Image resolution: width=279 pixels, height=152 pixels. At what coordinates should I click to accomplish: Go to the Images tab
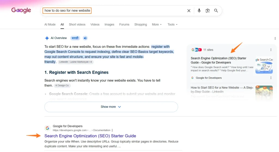109,24
